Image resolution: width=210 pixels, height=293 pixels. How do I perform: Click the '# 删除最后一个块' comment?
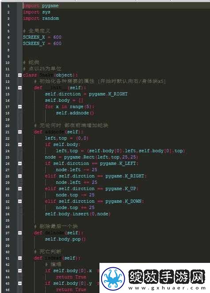coord(56,227)
